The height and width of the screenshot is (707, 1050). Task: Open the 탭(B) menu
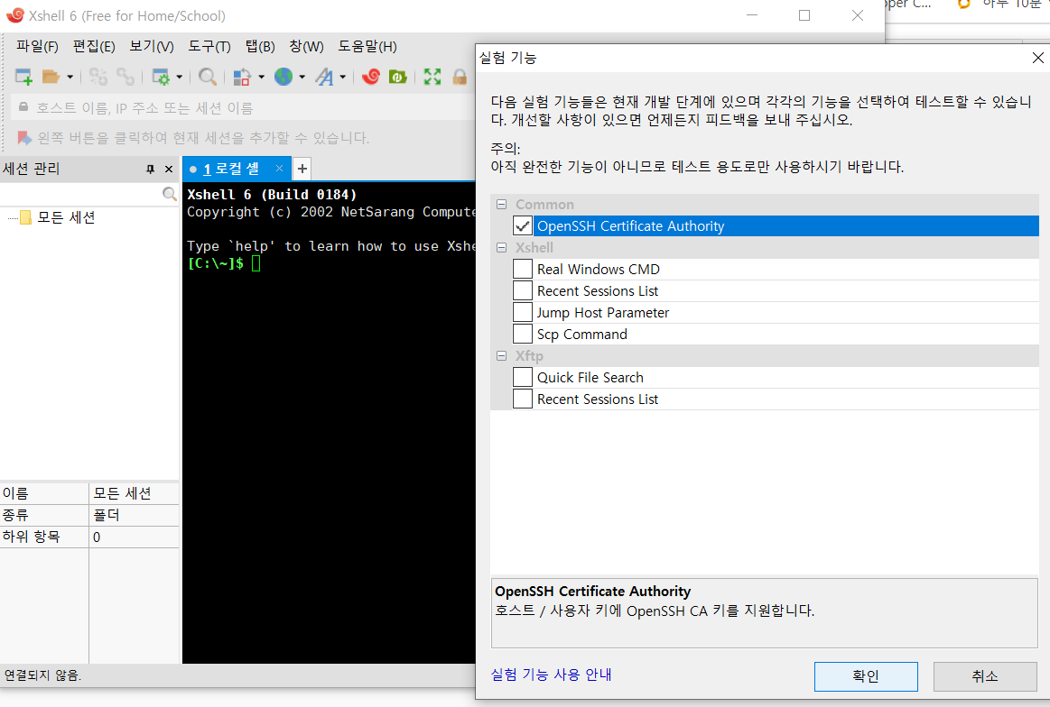click(x=260, y=46)
